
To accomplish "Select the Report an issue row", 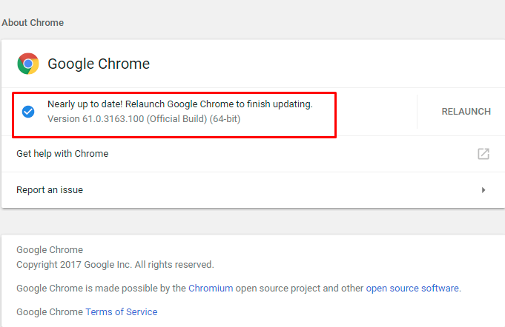I will pos(50,190).
